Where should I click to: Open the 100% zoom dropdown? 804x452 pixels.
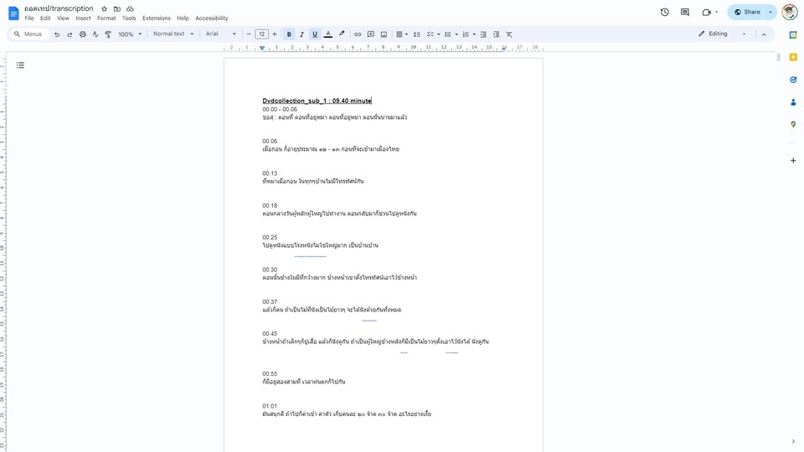[130, 34]
